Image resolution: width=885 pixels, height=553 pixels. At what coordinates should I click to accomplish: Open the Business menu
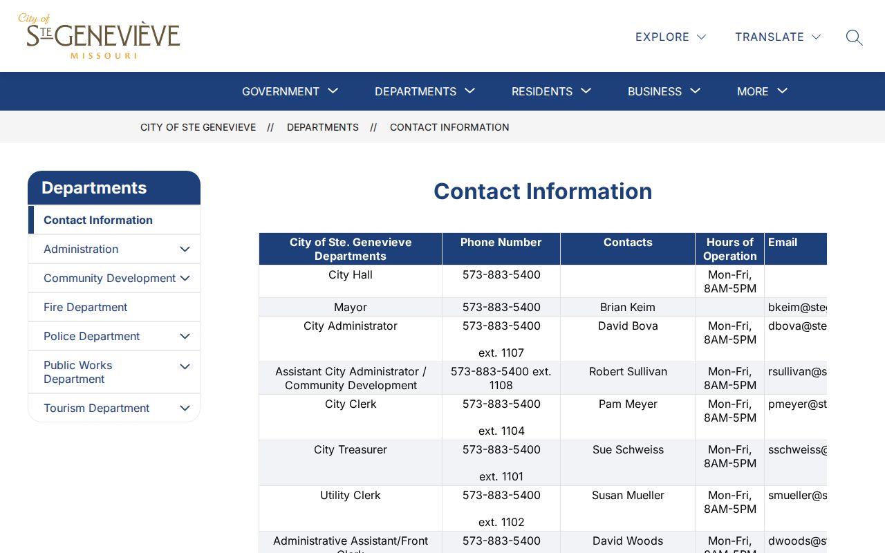[664, 91]
